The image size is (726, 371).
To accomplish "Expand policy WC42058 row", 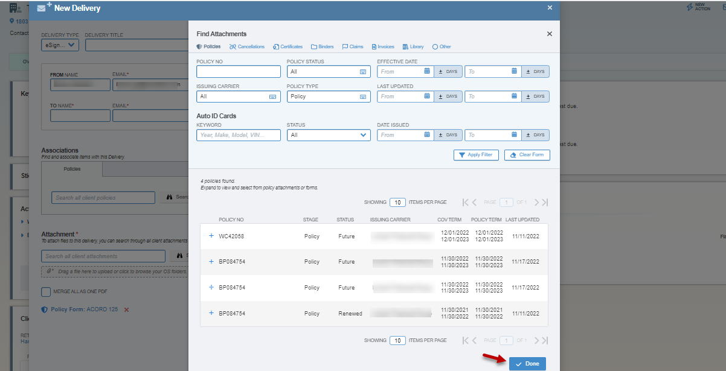I will [x=211, y=236].
